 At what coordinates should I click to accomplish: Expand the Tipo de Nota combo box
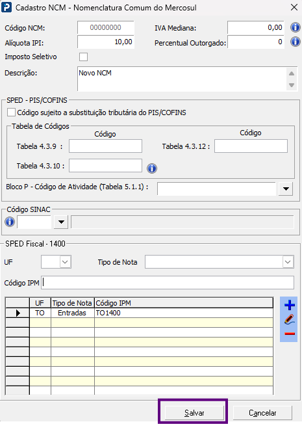[288, 262]
